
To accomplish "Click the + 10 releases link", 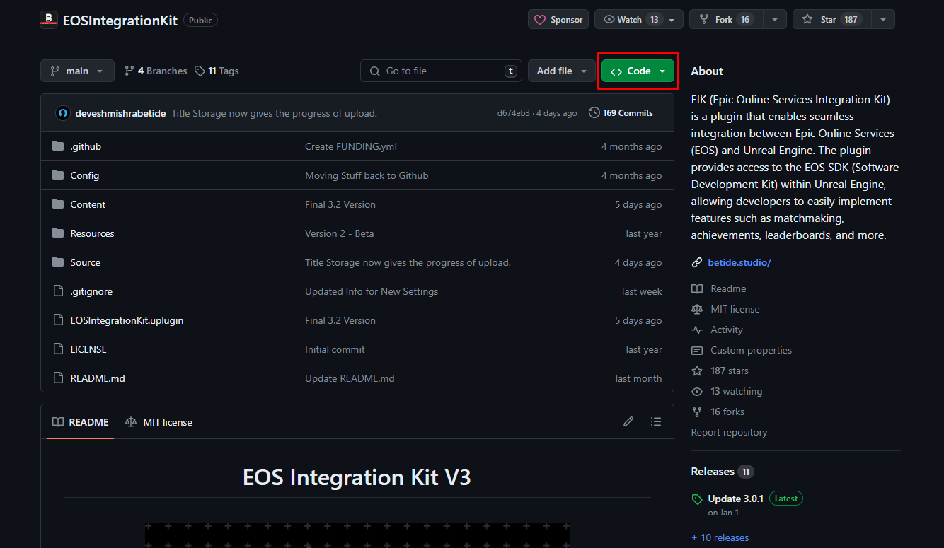I will coord(720,537).
